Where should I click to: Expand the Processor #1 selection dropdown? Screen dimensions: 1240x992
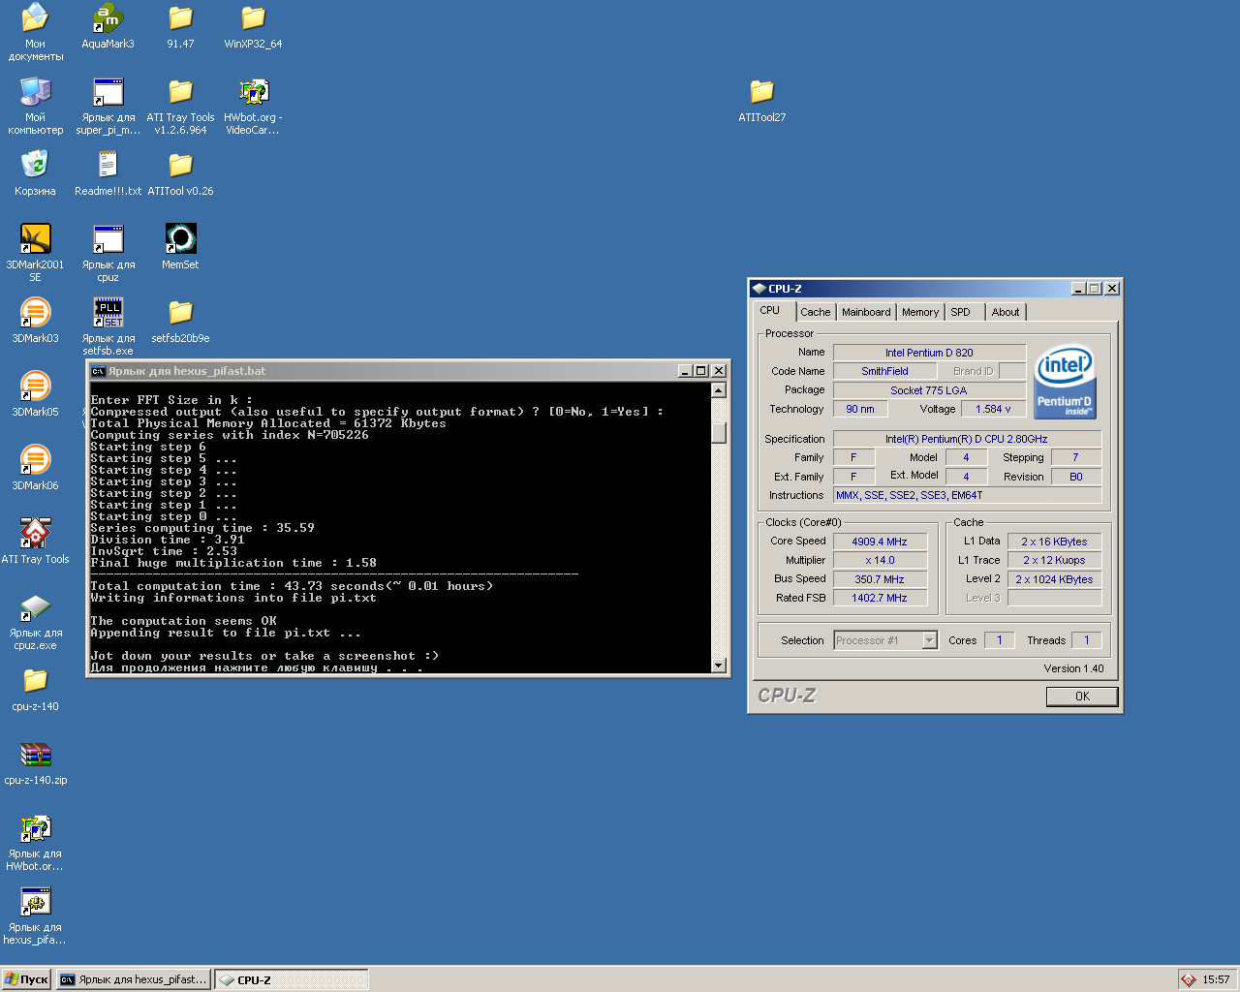[930, 640]
